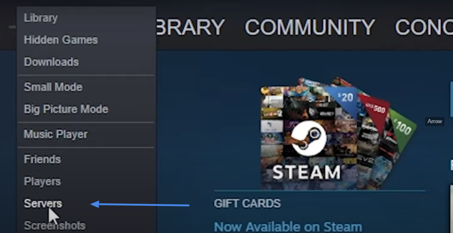Select the green $100 gift card
Image resolution: width=453 pixels, height=233 pixels.
(402, 130)
